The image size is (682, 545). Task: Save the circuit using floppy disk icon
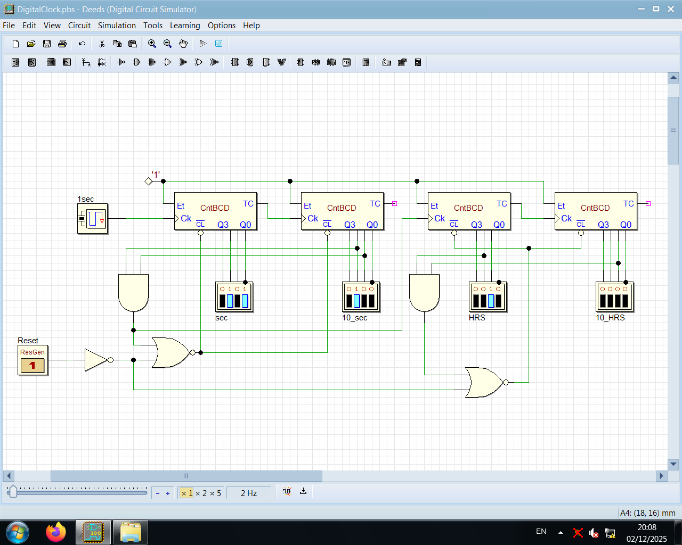pyautogui.click(x=47, y=44)
